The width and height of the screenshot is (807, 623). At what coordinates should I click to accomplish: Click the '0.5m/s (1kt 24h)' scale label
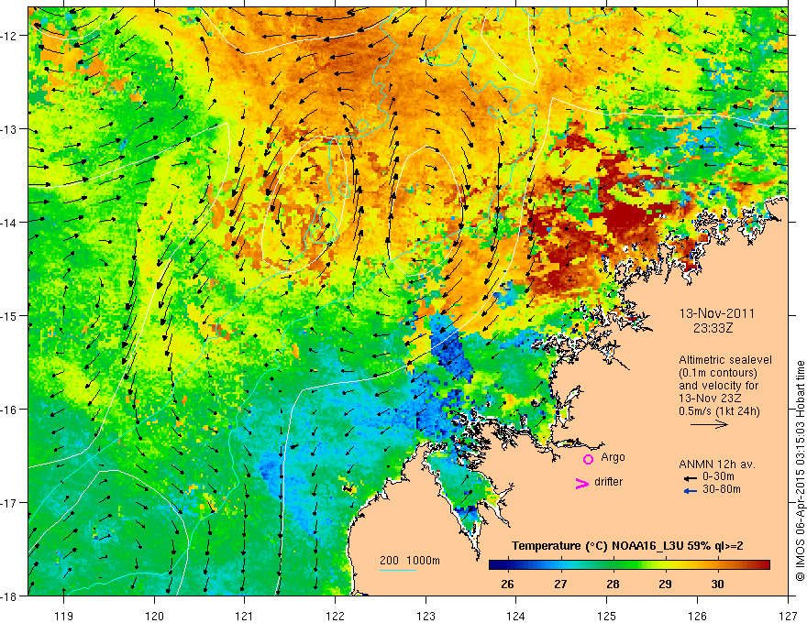click(x=719, y=411)
